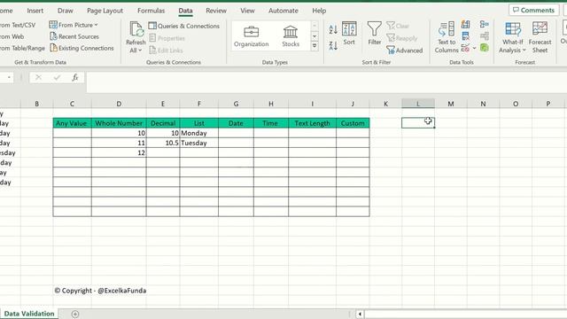This screenshot has height=319, width=567.
Task: Open the Help tab
Action: [x=319, y=11]
